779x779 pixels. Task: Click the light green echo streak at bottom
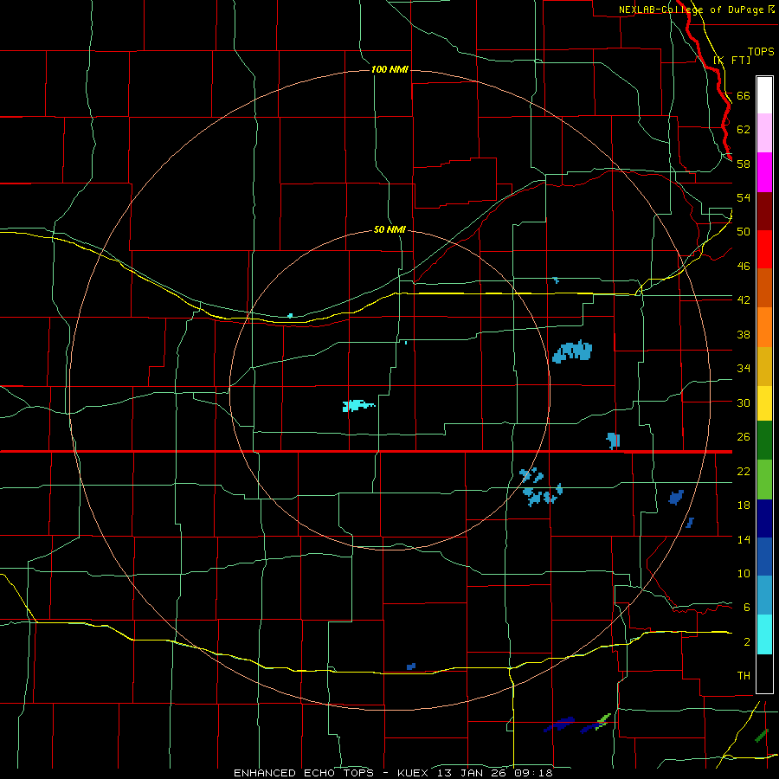point(602,720)
